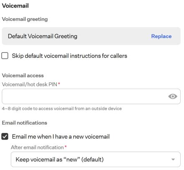Click the red asterisk next to After email notification

[x=66, y=146]
